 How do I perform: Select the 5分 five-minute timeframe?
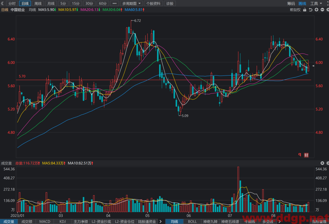click(63, 3)
